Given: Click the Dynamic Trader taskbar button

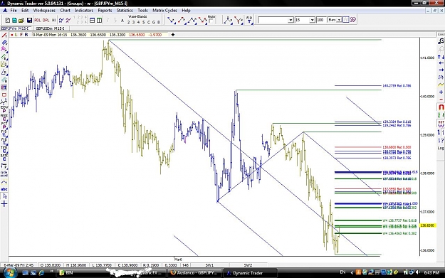Looking at the screenshot, I should [251, 273].
